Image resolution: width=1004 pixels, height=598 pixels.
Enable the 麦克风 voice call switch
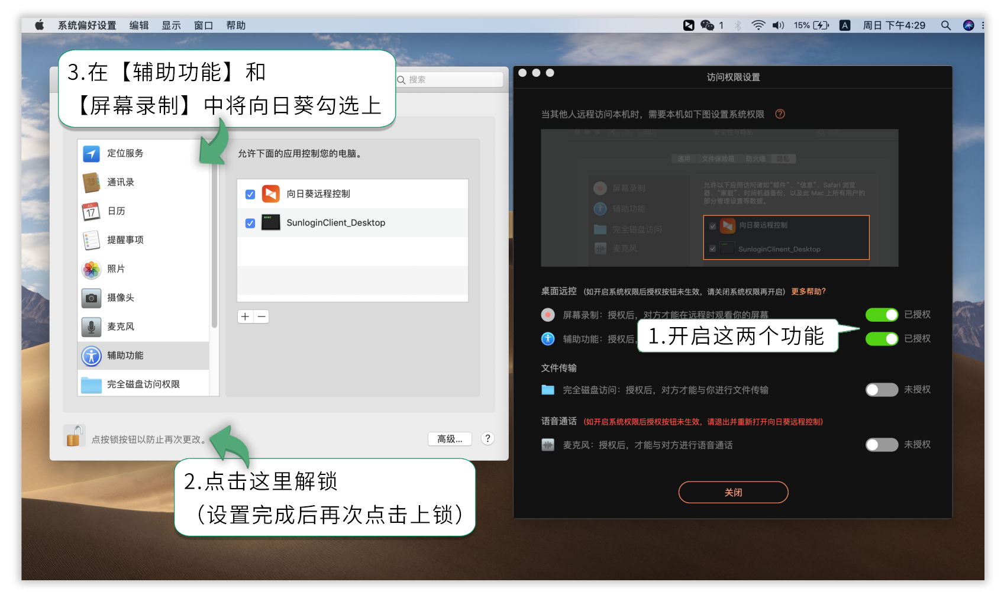pyautogui.click(x=882, y=445)
